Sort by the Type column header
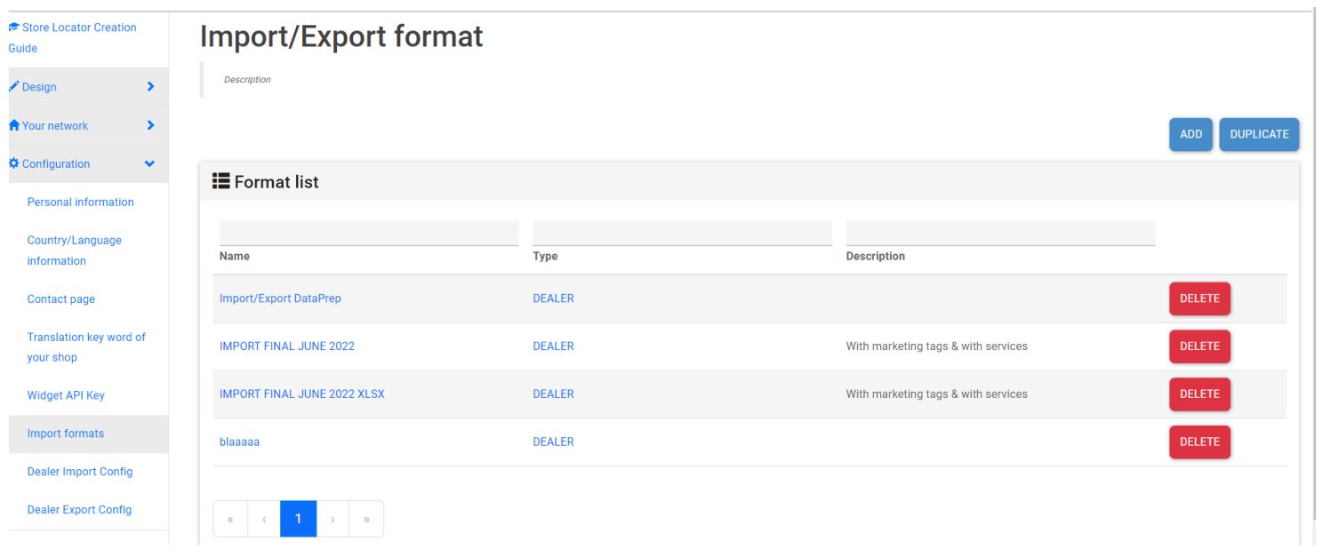Viewport: 1323px width, 557px height. pos(545,256)
